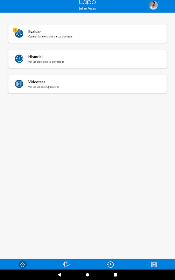Click the Julian Varas name in header
This screenshot has height=280, width=175.
(87, 8)
